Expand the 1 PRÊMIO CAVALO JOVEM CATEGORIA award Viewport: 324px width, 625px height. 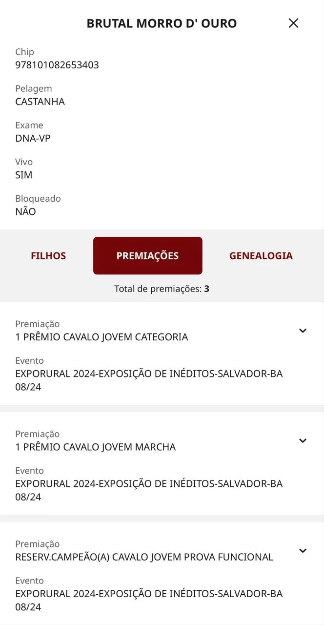[x=302, y=331]
